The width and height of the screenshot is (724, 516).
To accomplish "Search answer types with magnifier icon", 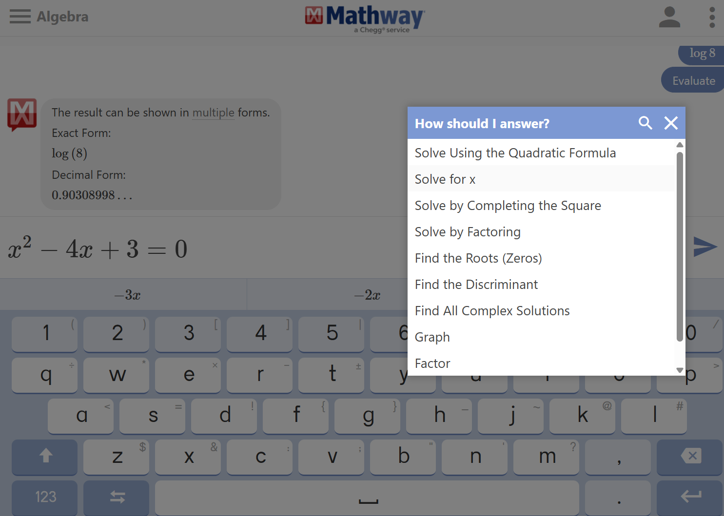I will point(645,123).
